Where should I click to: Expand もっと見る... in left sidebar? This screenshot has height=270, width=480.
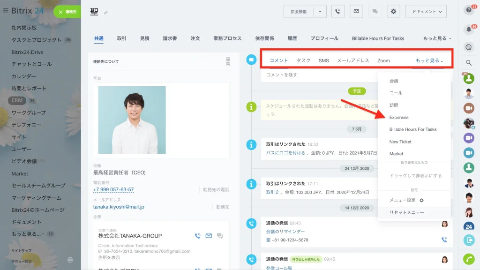pyautogui.click(x=28, y=234)
